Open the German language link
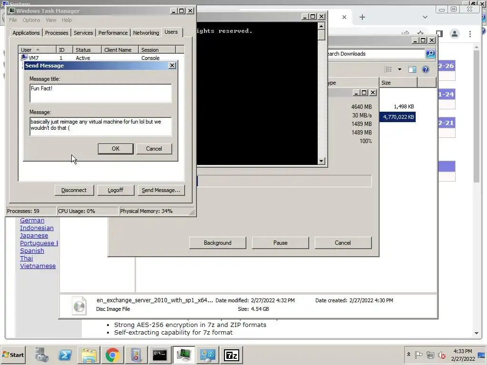The width and height of the screenshot is (487, 365). [x=32, y=221]
